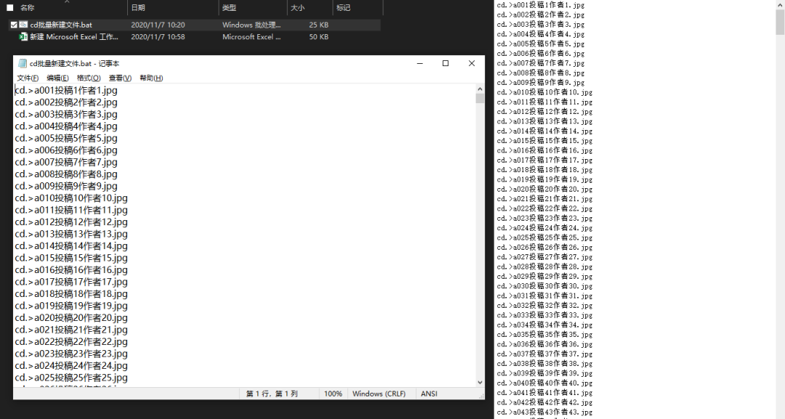Click Notepad line cd.>a022投稿22作者22.jpg
The image size is (785, 419).
coord(71,341)
